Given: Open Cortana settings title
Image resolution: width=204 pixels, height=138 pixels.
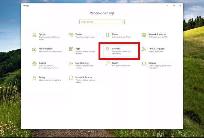Looking at the screenshot, I should coord(152,63).
